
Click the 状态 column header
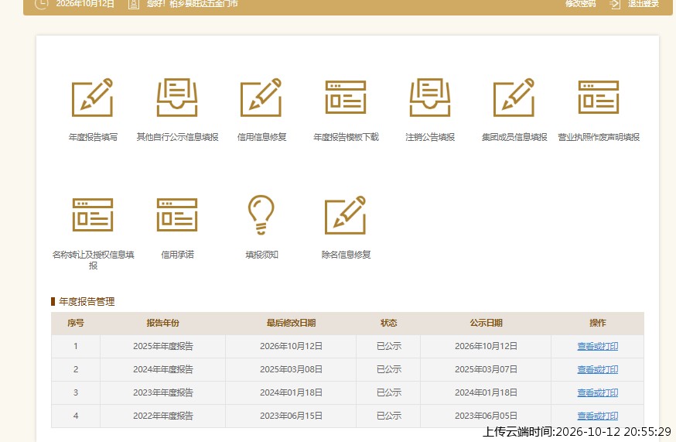(x=388, y=323)
